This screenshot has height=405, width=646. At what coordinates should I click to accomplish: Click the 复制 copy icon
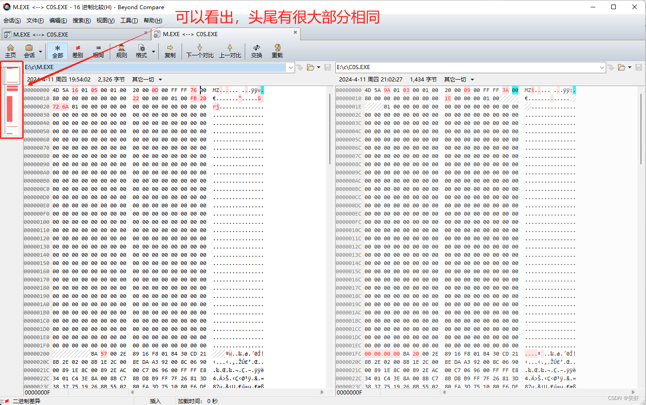(x=170, y=51)
